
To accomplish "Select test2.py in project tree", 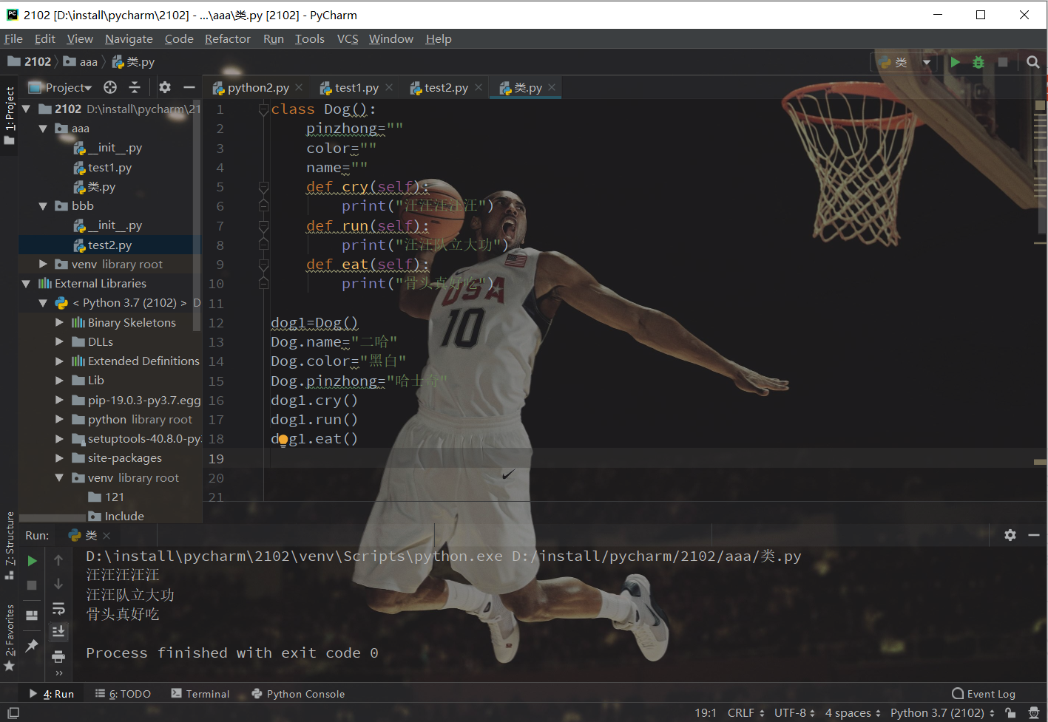I will 109,245.
